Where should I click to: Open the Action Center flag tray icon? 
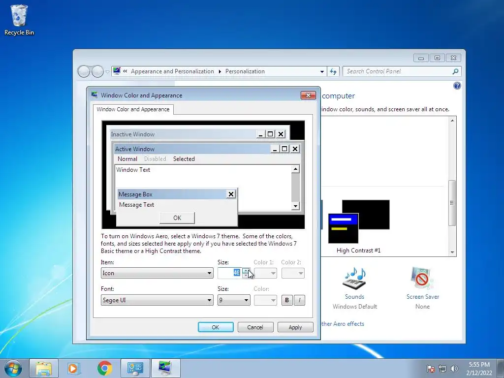pos(430,369)
